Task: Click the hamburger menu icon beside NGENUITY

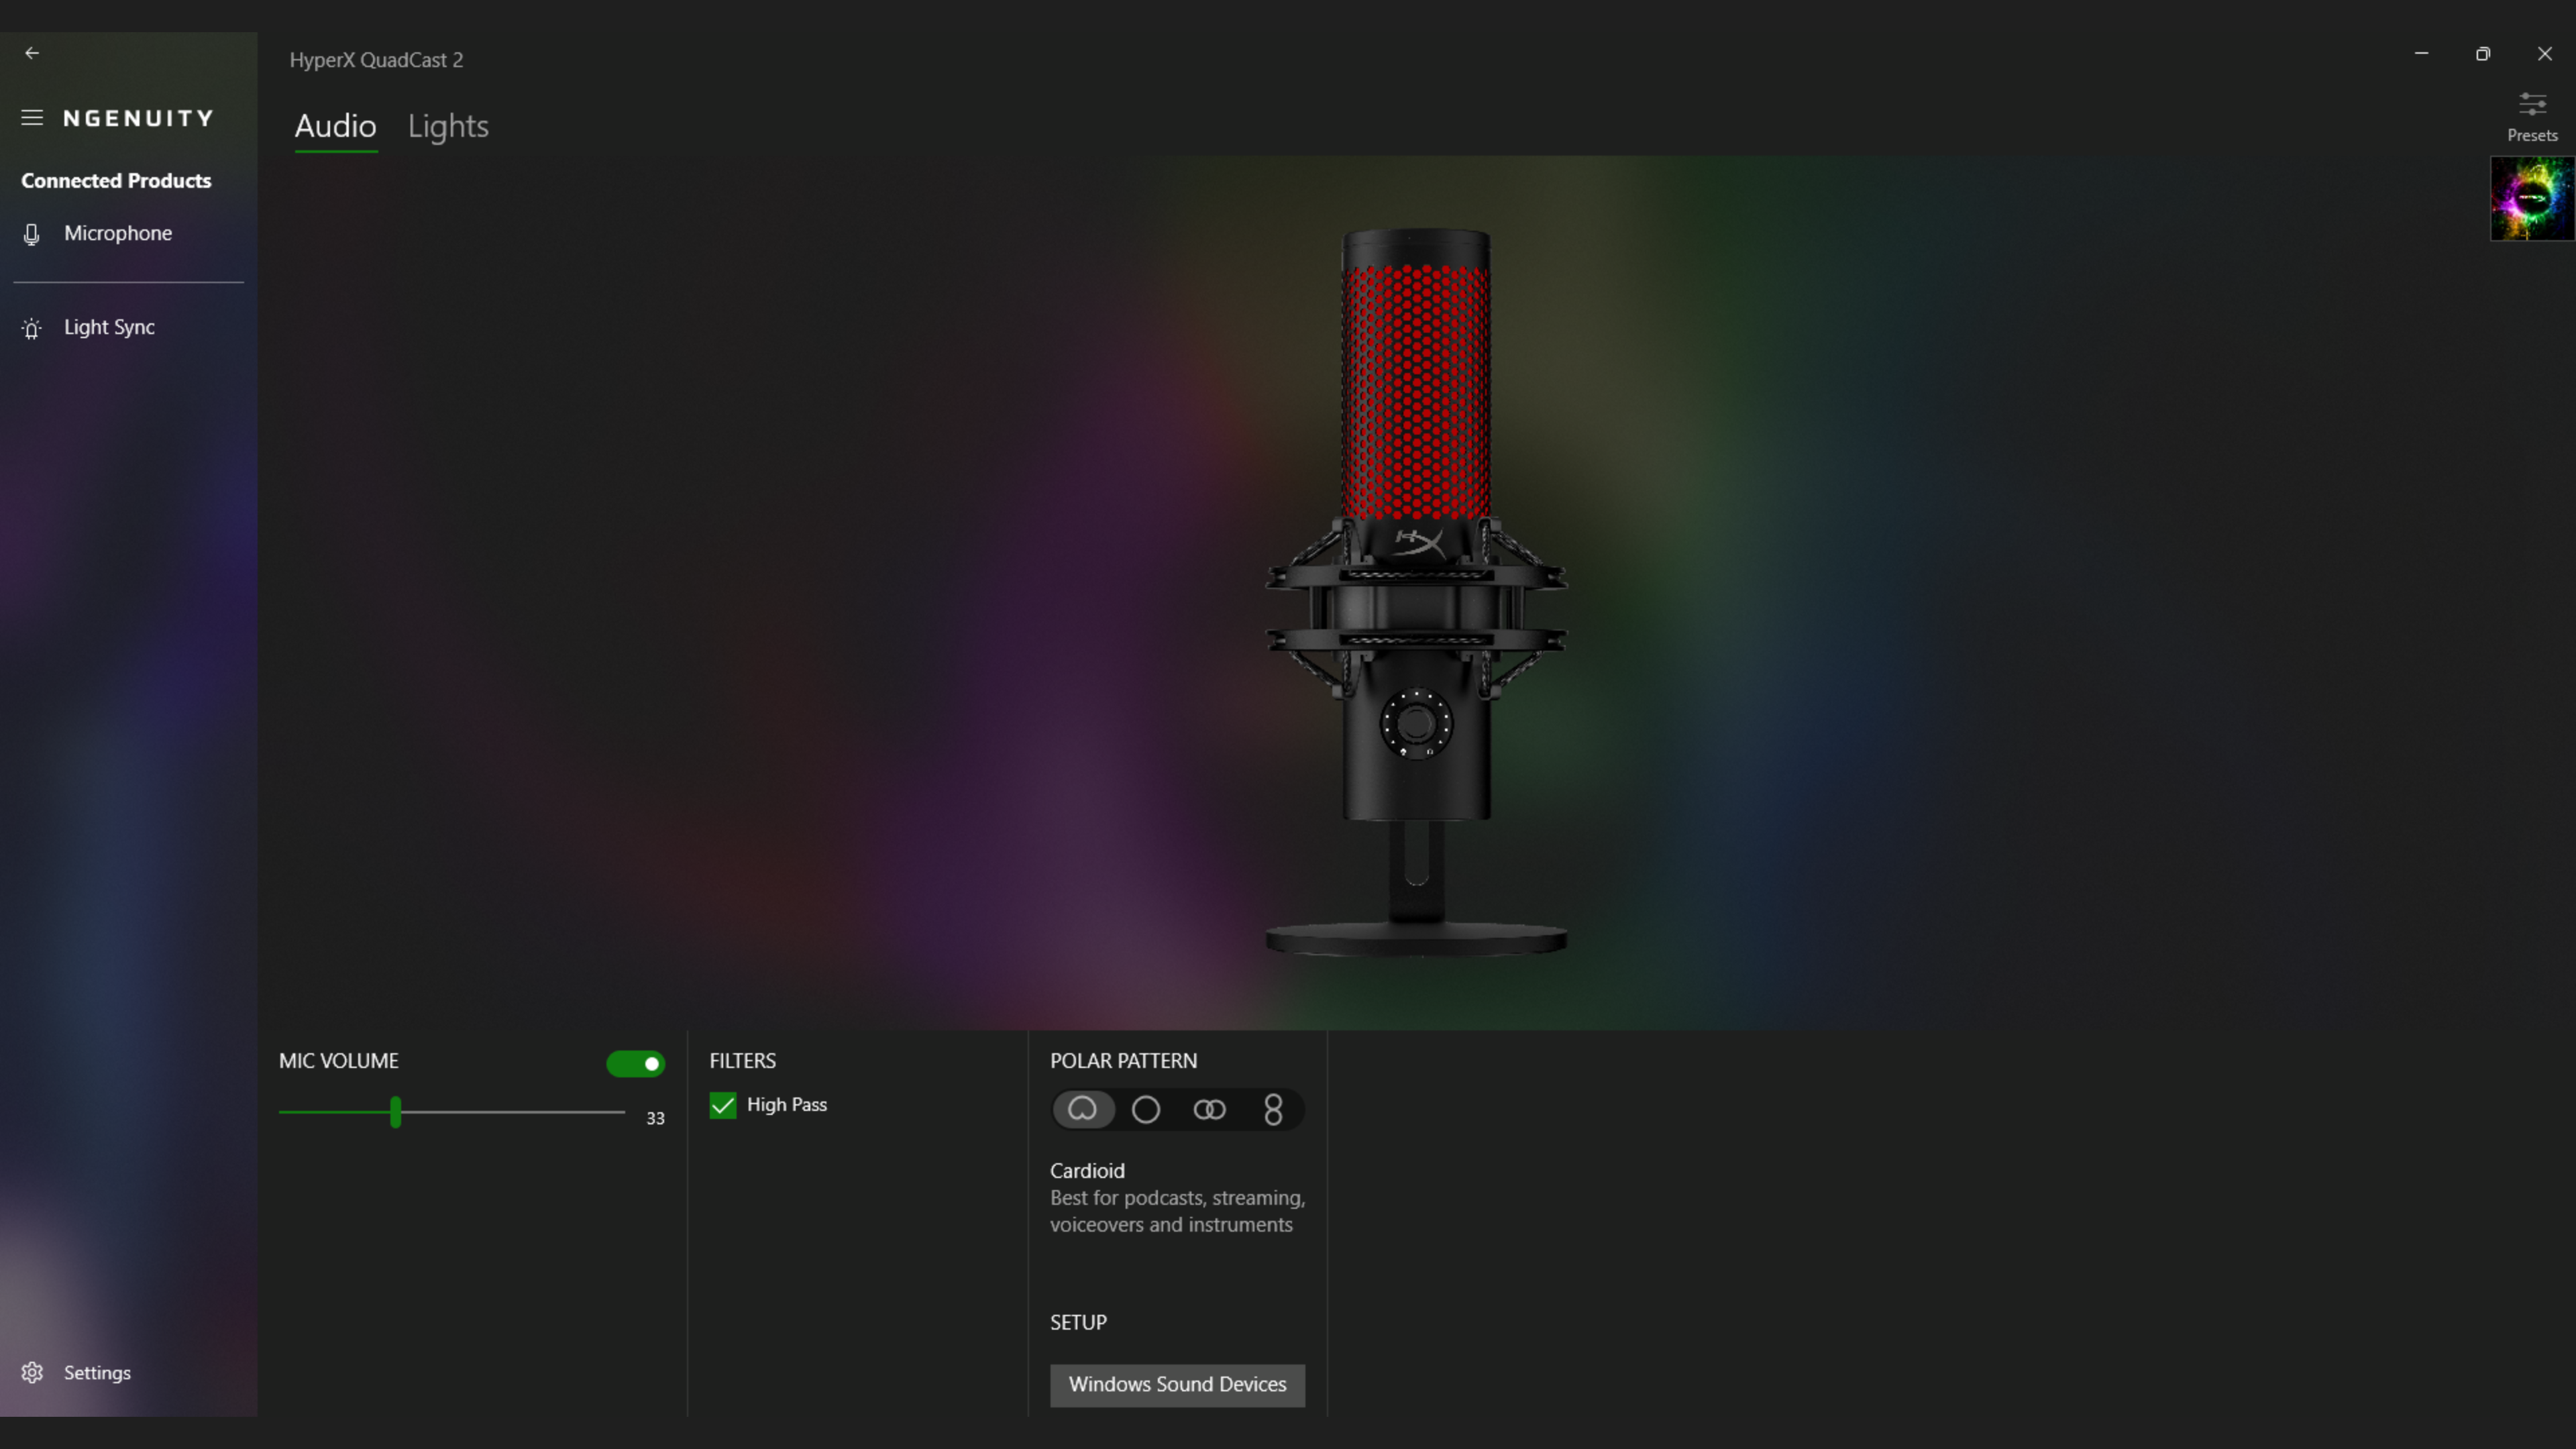Action: point(32,118)
